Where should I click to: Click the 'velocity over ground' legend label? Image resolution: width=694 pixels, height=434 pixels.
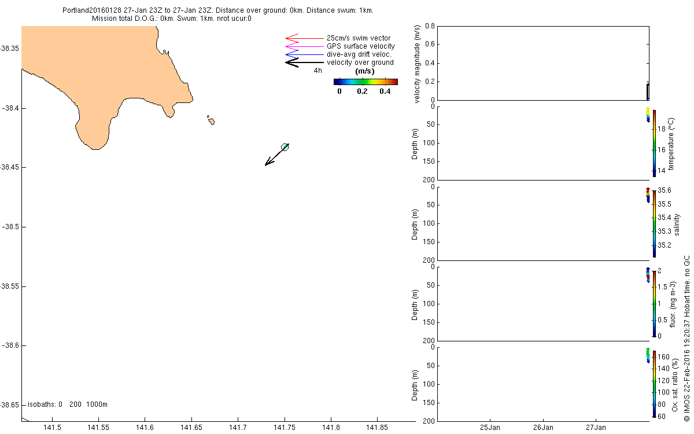(360, 62)
